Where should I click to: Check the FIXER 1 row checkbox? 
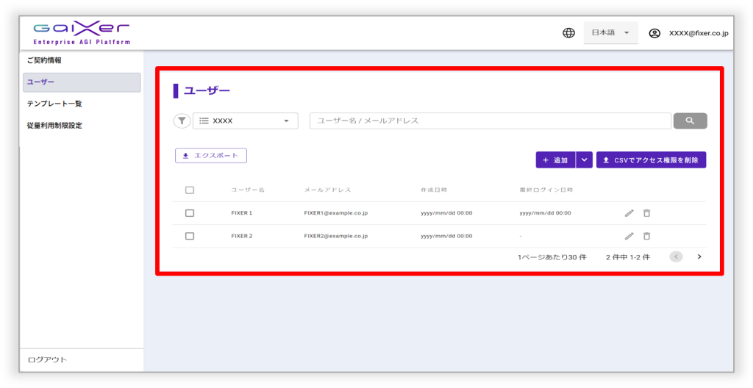click(190, 213)
